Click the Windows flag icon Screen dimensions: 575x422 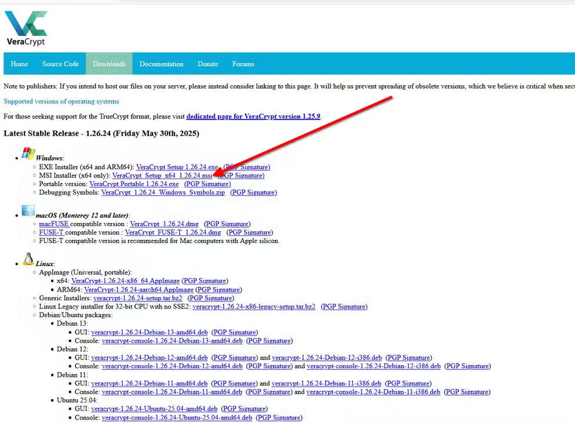click(x=28, y=153)
